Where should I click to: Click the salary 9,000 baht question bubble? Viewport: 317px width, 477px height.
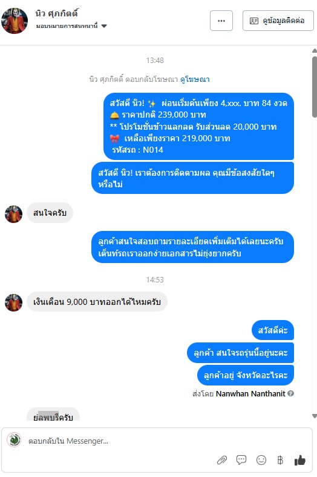click(x=97, y=302)
